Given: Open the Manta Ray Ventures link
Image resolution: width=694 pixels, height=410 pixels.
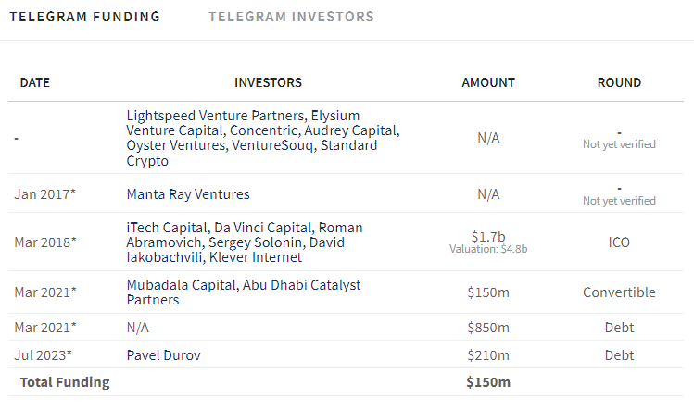Looking at the screenshot, I should tap(188, 194).
